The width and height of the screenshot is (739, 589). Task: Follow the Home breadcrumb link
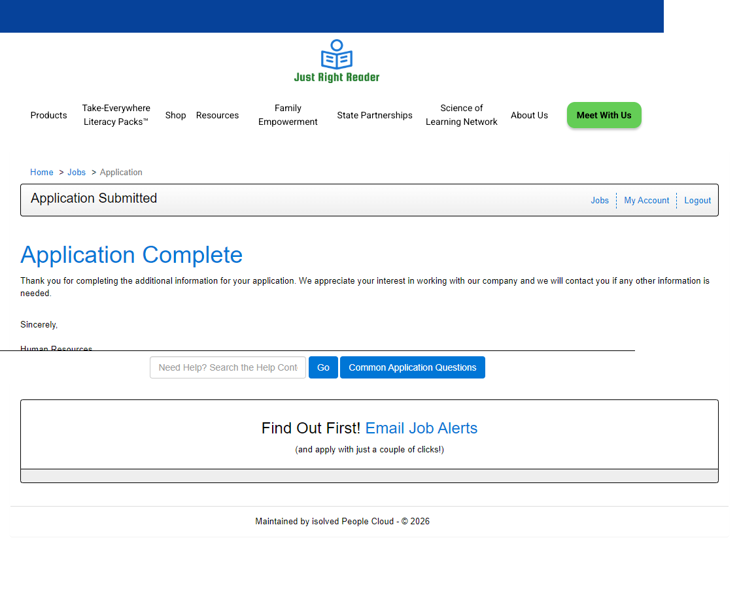tap(42, 172)
